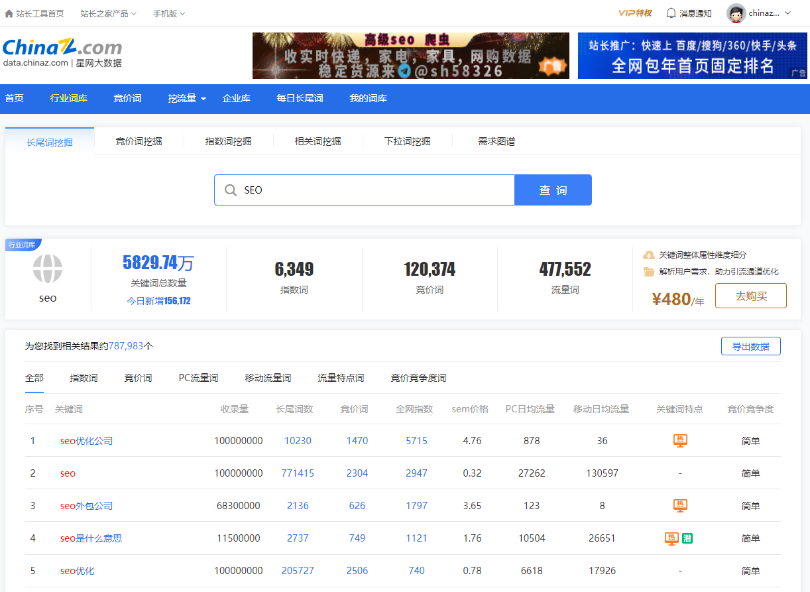Click the globe icon above seo
810x592 pixels.
tap(48, 269)
